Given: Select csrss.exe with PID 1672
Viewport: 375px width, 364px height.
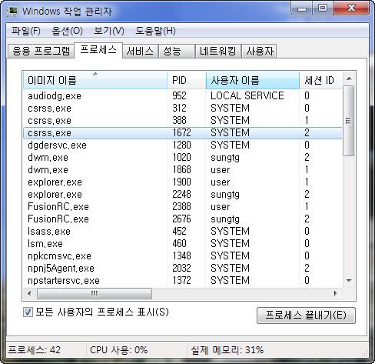Looking at the screenshot, I should point(183,133).
